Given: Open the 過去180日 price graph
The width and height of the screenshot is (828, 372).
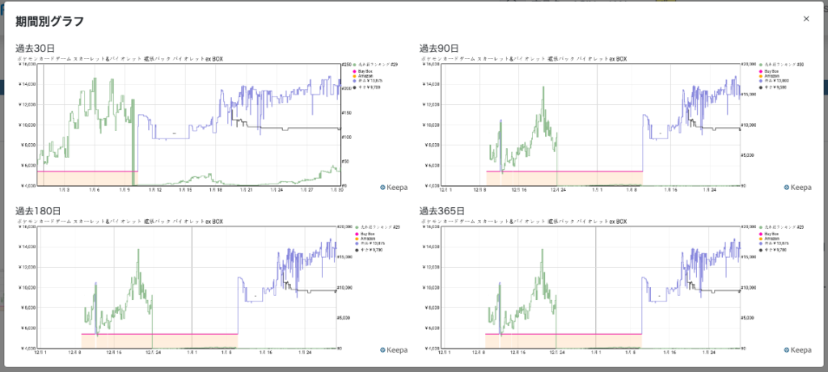Looking at the screenshot, I should (x=188, y=285).
